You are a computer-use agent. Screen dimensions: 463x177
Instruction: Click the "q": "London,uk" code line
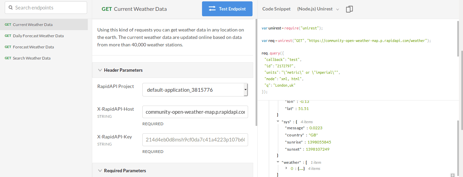coord(280,85)
